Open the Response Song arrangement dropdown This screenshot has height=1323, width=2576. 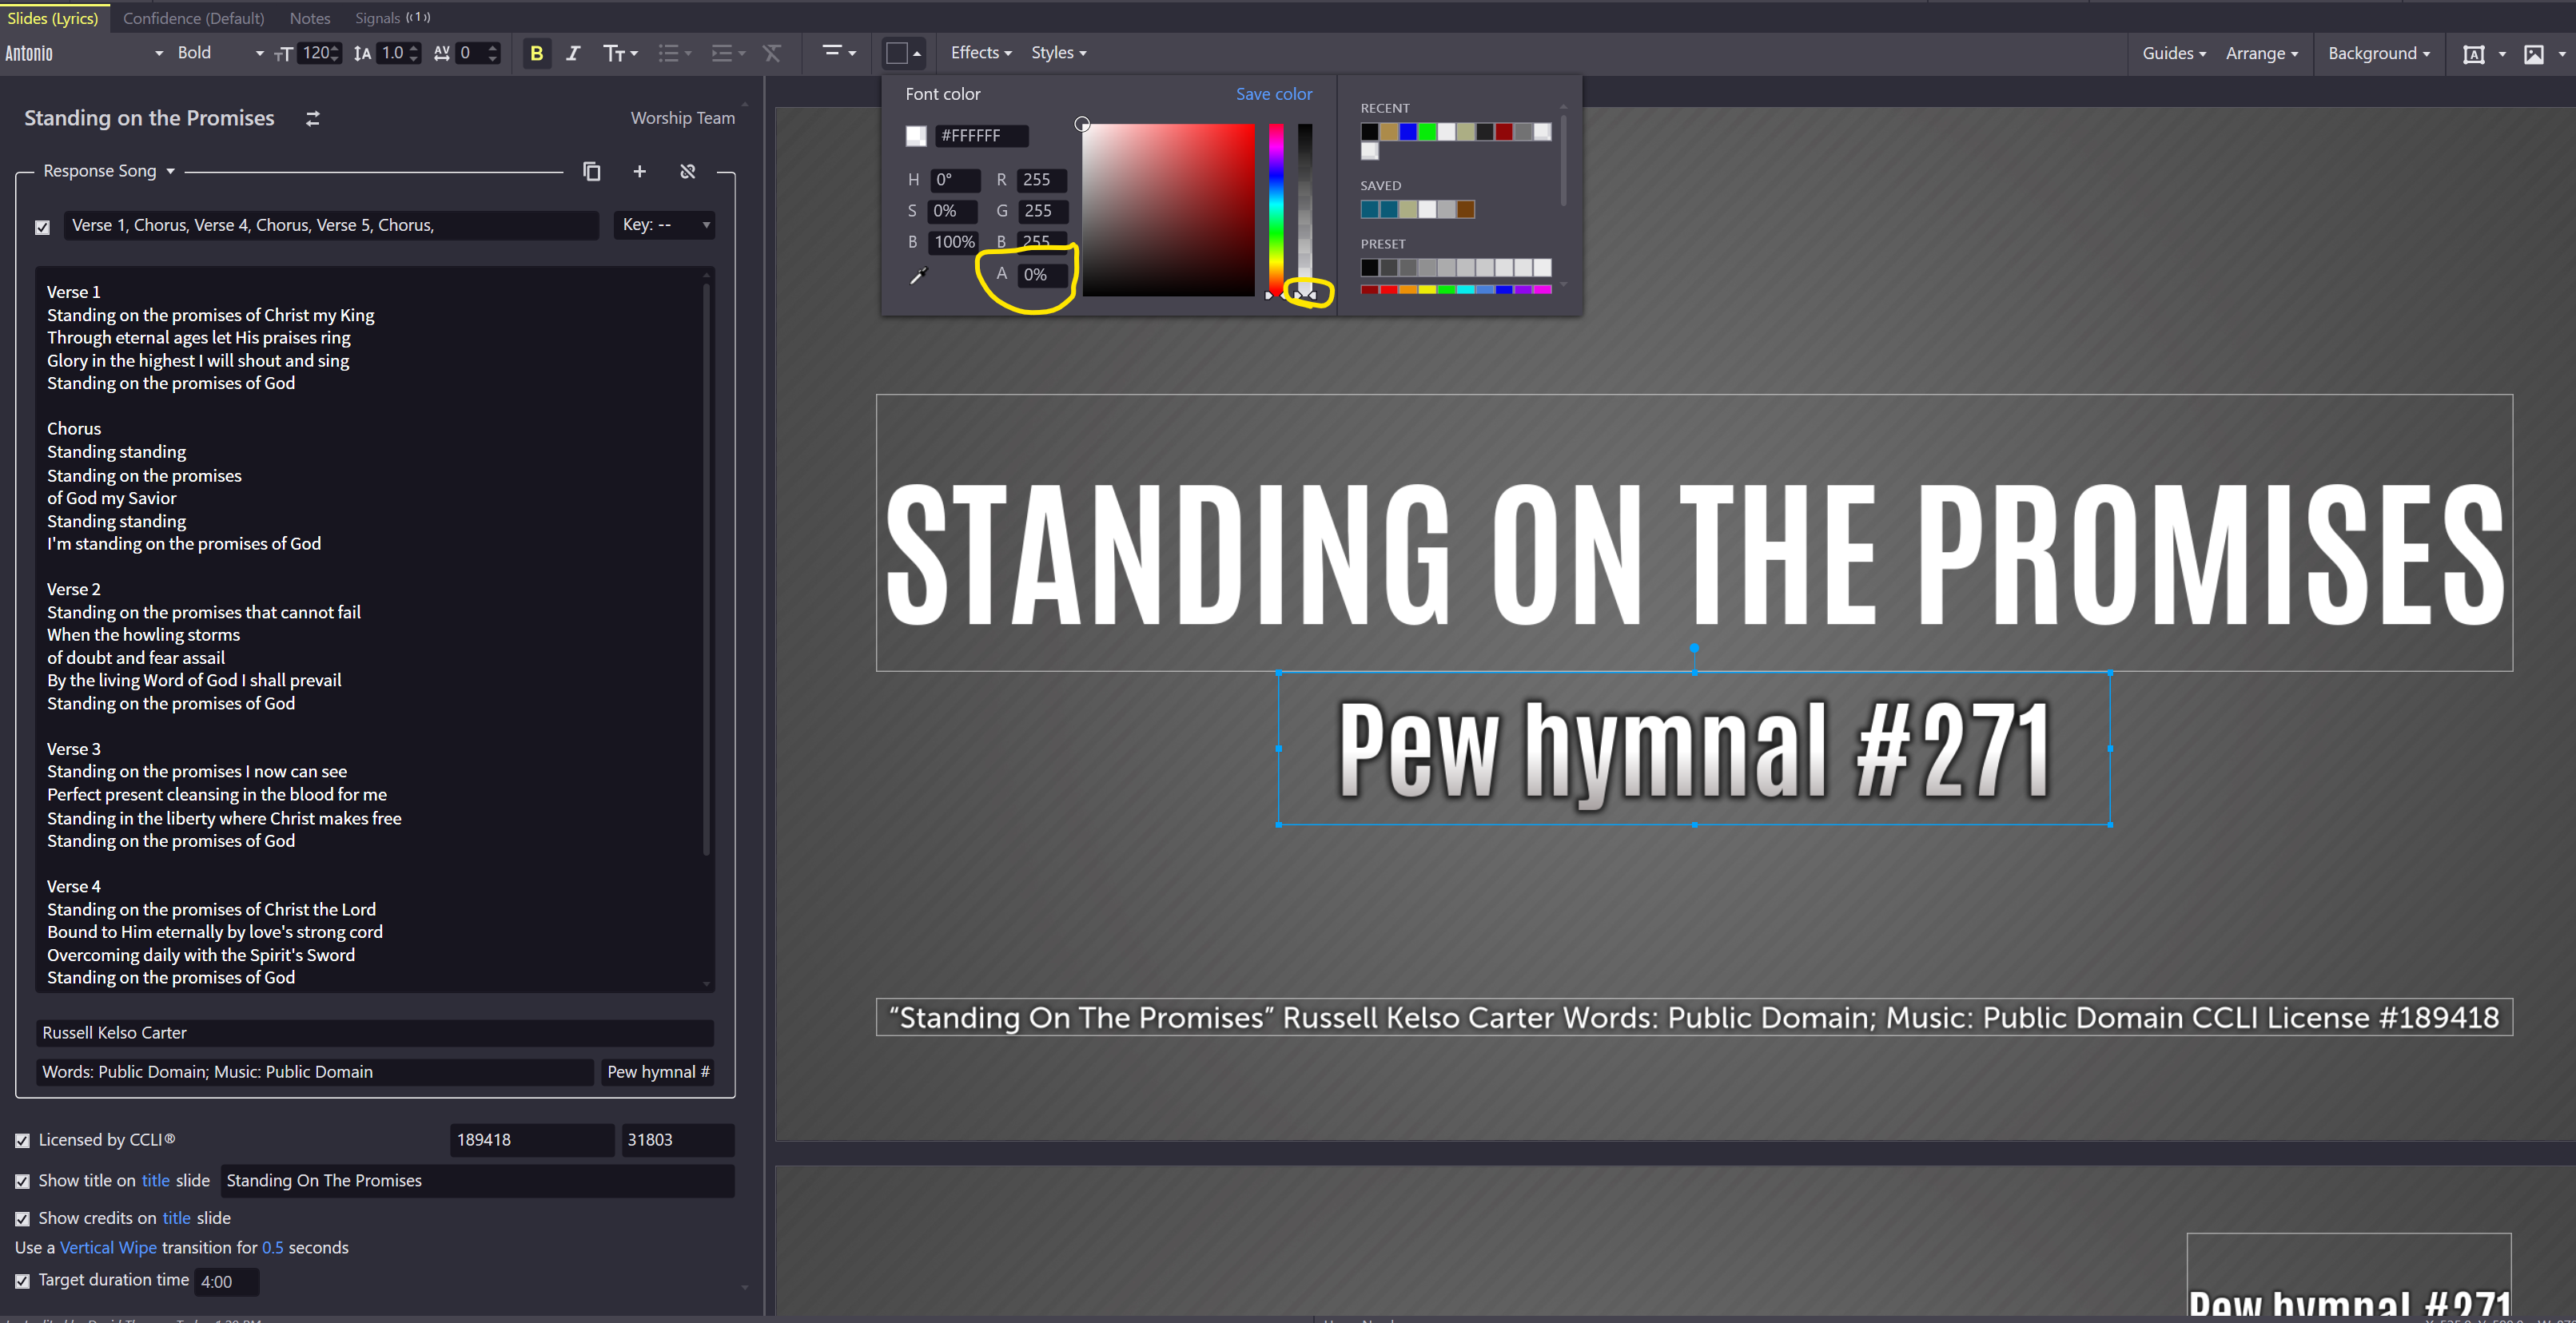tap(109, 171)
